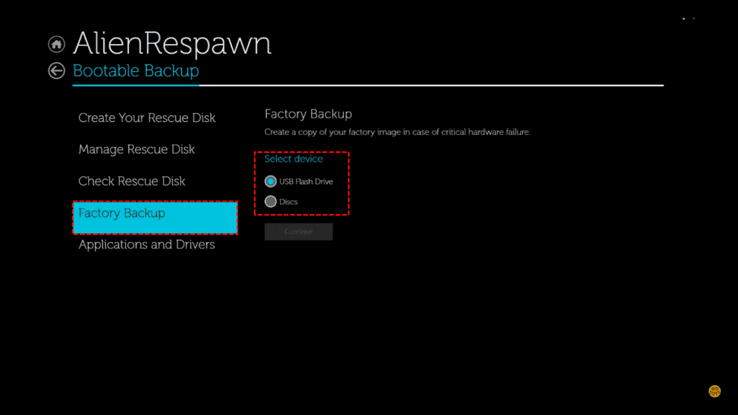
Task: Open the Manage Rescue Disk section
Action: point(137,149)
